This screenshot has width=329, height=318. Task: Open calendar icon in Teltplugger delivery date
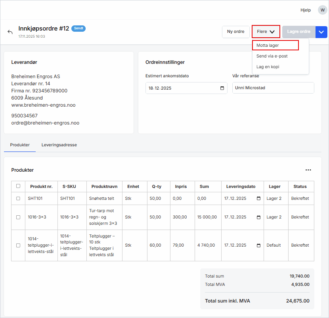coord(259,245)
